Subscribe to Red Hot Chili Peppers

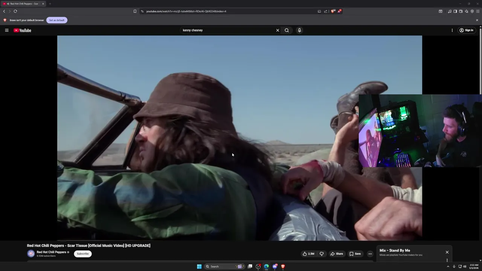(83, 254)
